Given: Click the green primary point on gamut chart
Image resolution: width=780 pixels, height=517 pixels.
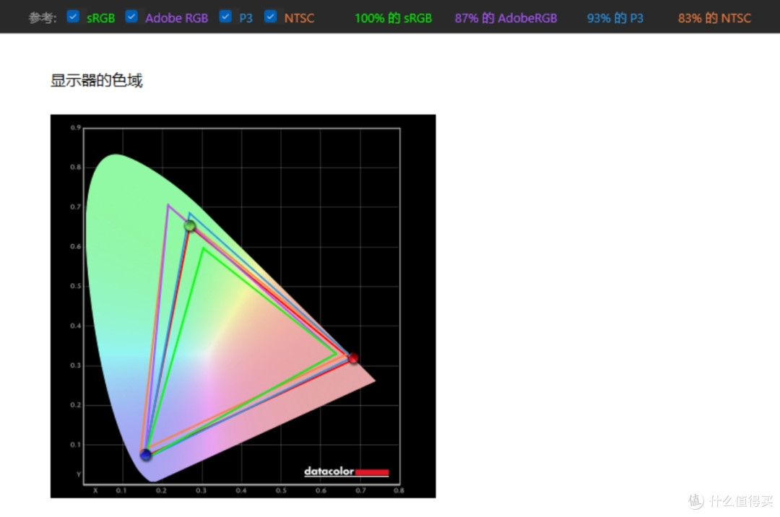Looking at the screenshot, I should (x=189, y=226).
